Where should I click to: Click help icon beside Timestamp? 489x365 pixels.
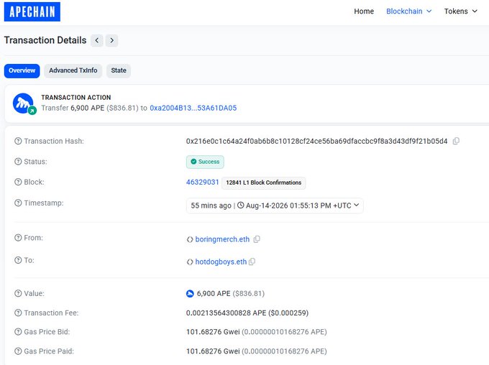coord(18,203)
